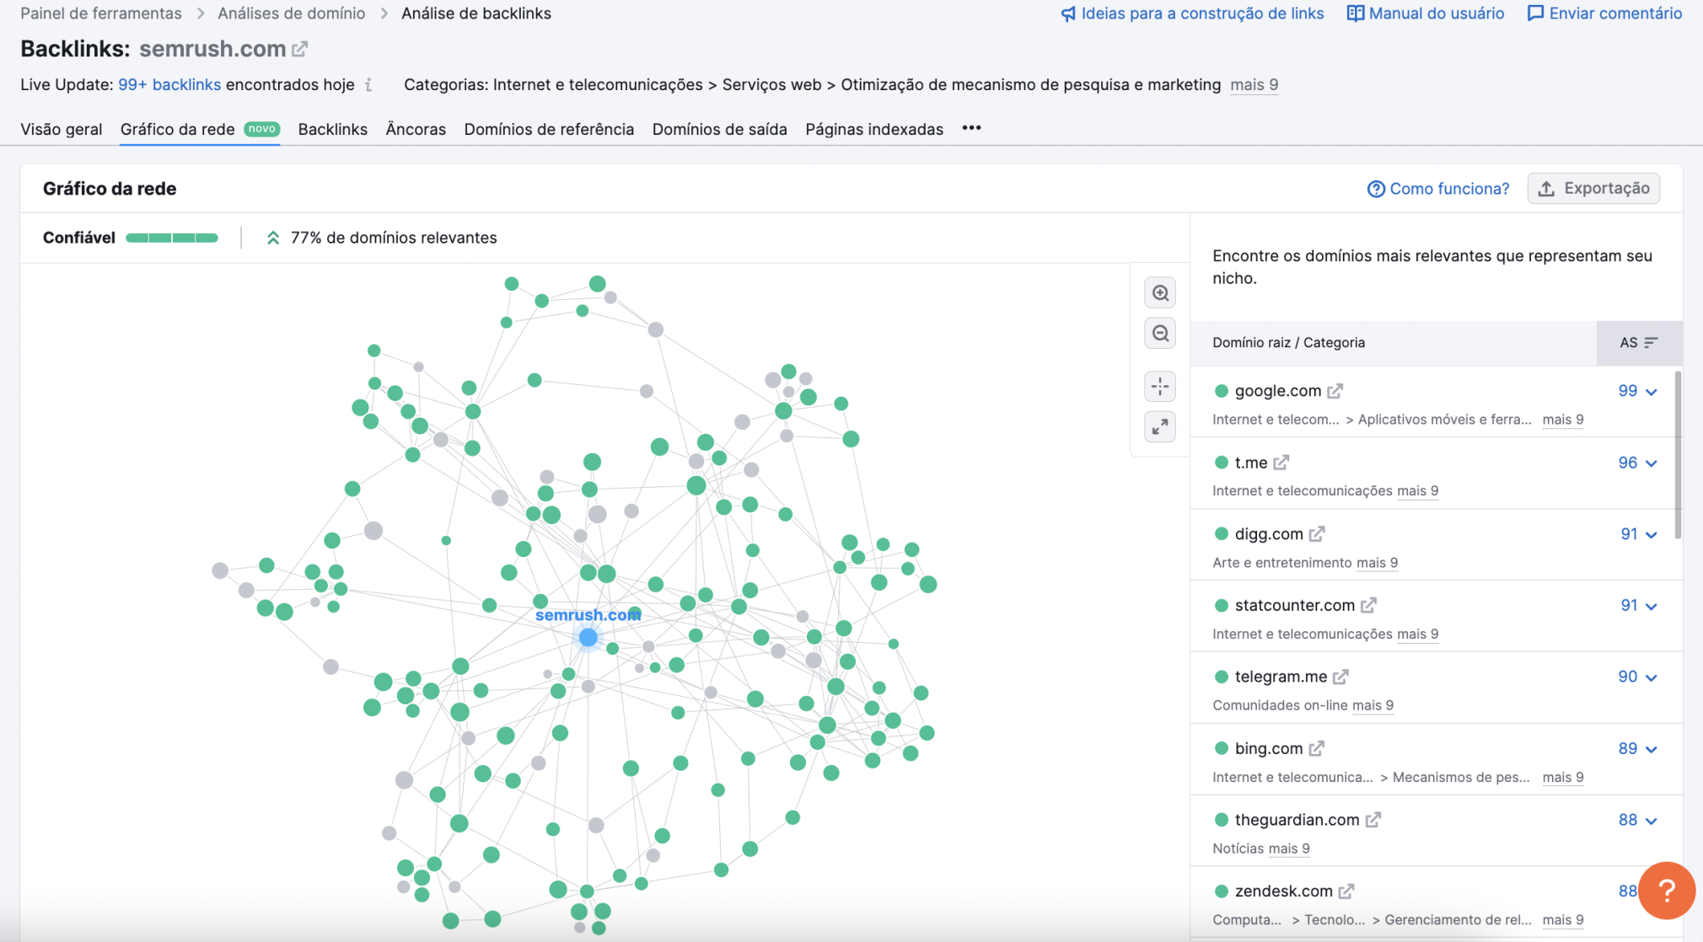Expand the graph to fullscreen
This screenshot has width=1703, height=942.
tap(1160, 427)
